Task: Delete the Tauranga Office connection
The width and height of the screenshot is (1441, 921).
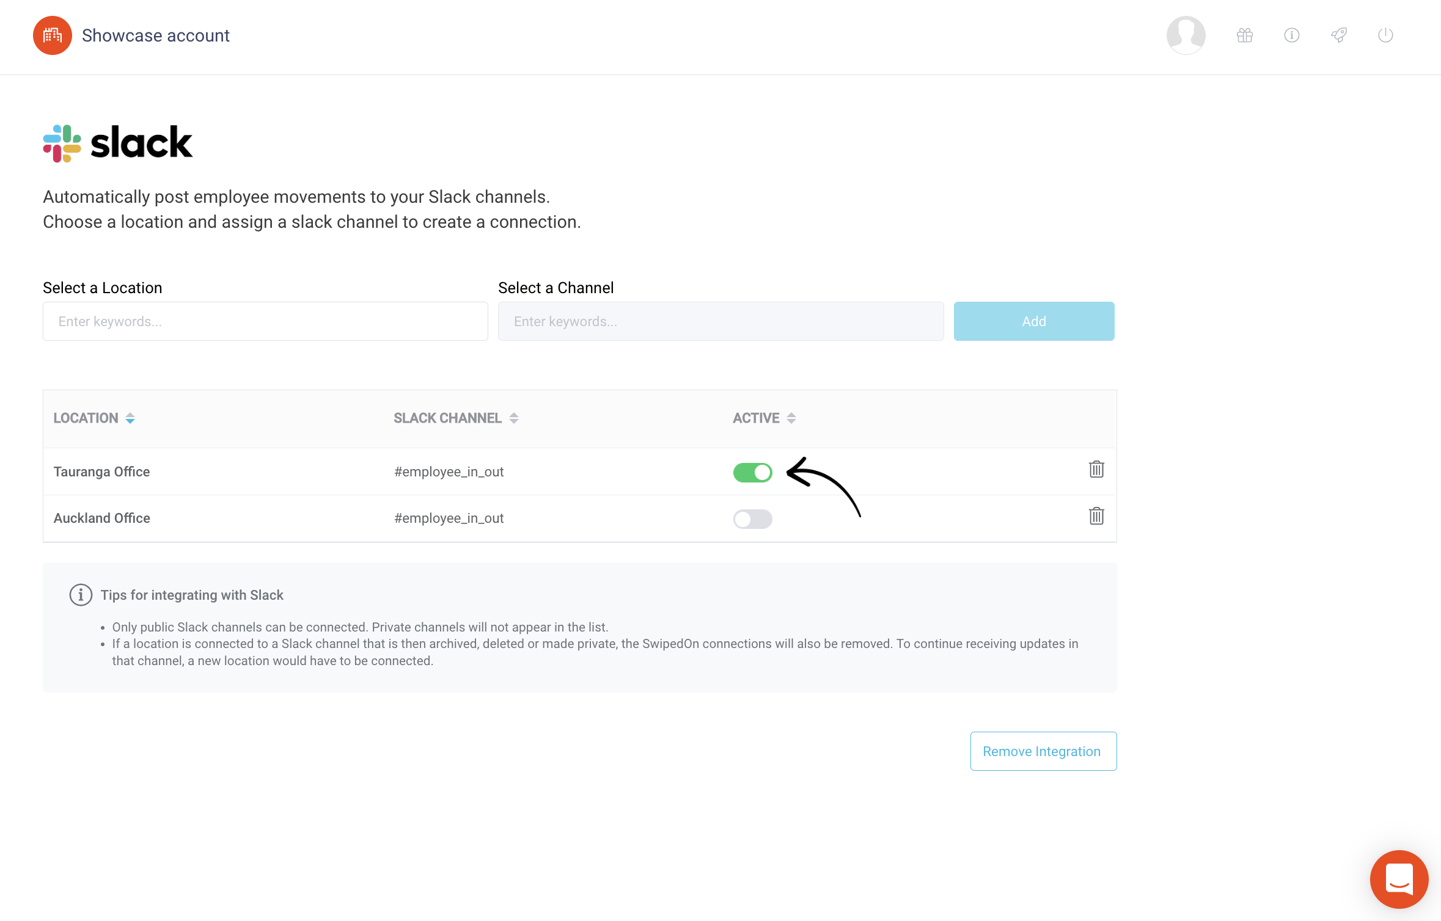Action: pyautogui.click(x=1096, y=469)
